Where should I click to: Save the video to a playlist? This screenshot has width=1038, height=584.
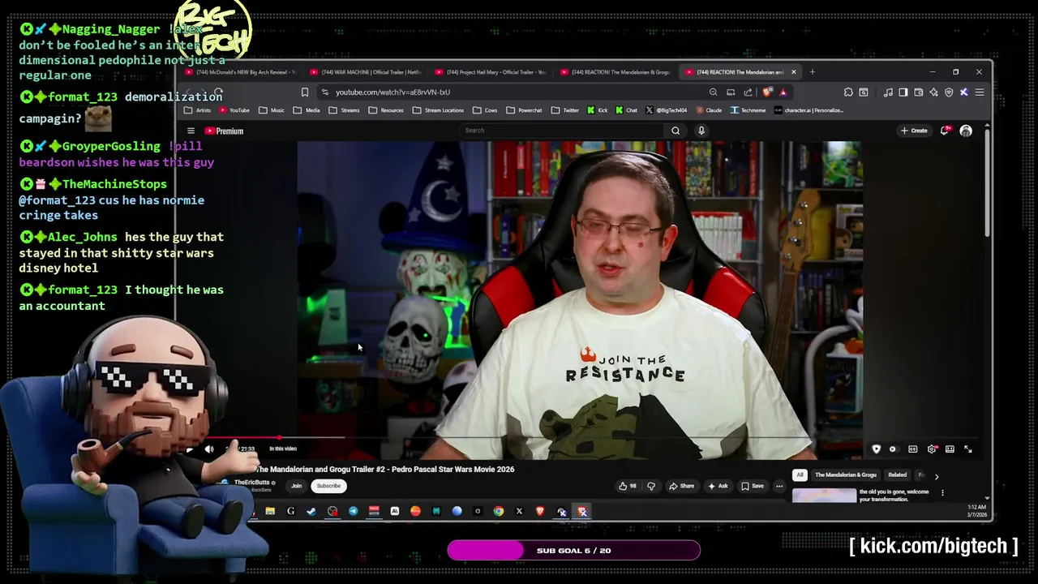coord(753,486)
